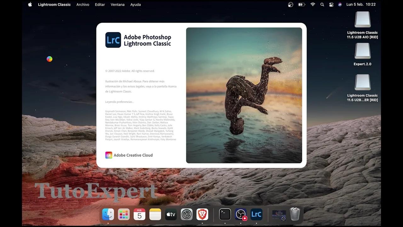This screenshot has width=403, height=227.
Task: Toggle Wi-Fi from the menu bar
Action: click(313, 4)
